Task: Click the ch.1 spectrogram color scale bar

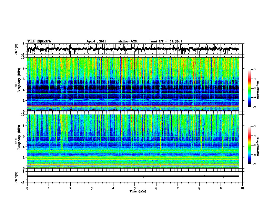Action: [x=250, y=88]
